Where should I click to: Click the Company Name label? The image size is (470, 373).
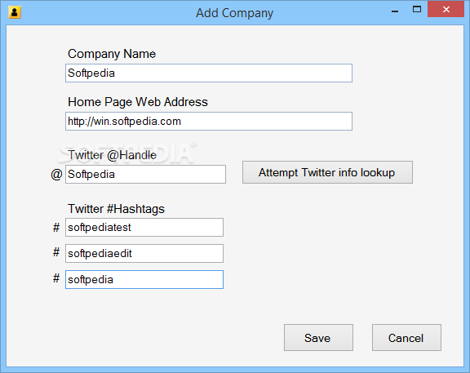[x=112, y=54]
